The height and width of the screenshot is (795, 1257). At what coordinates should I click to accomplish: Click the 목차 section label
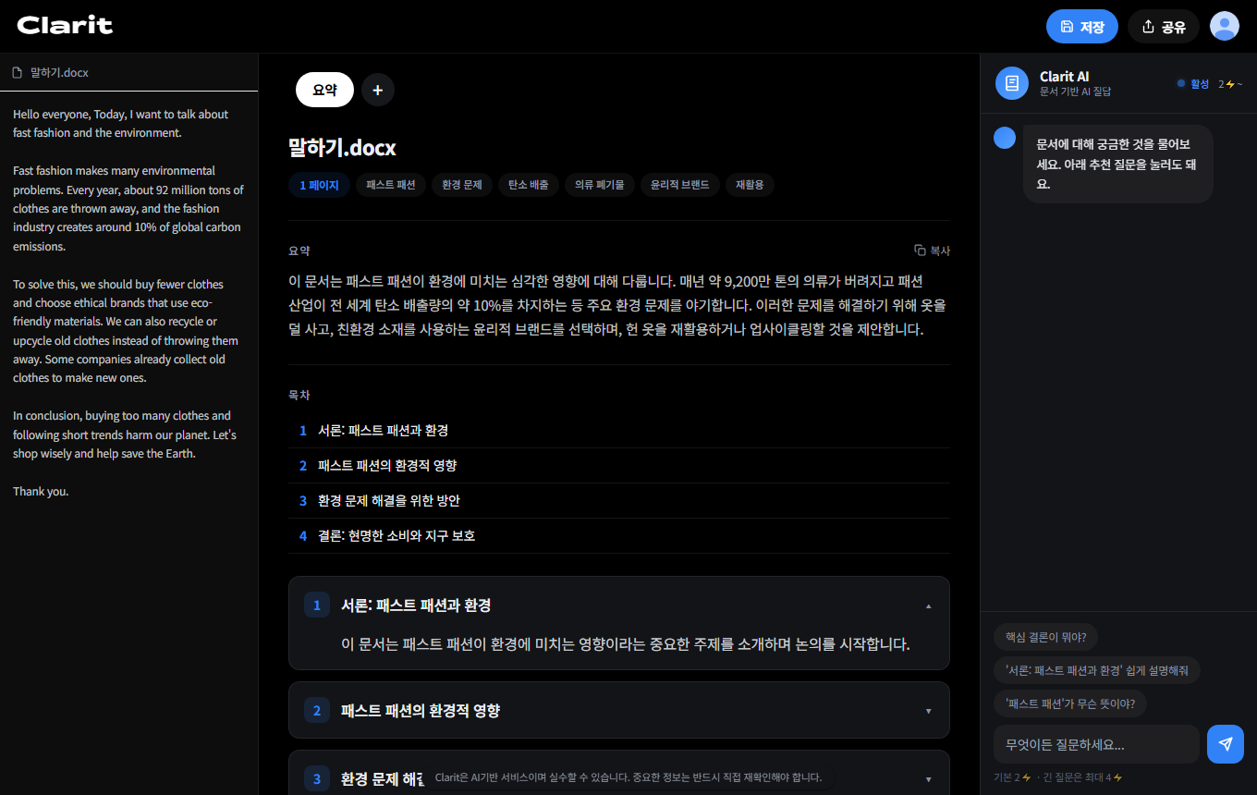point(299,395)
